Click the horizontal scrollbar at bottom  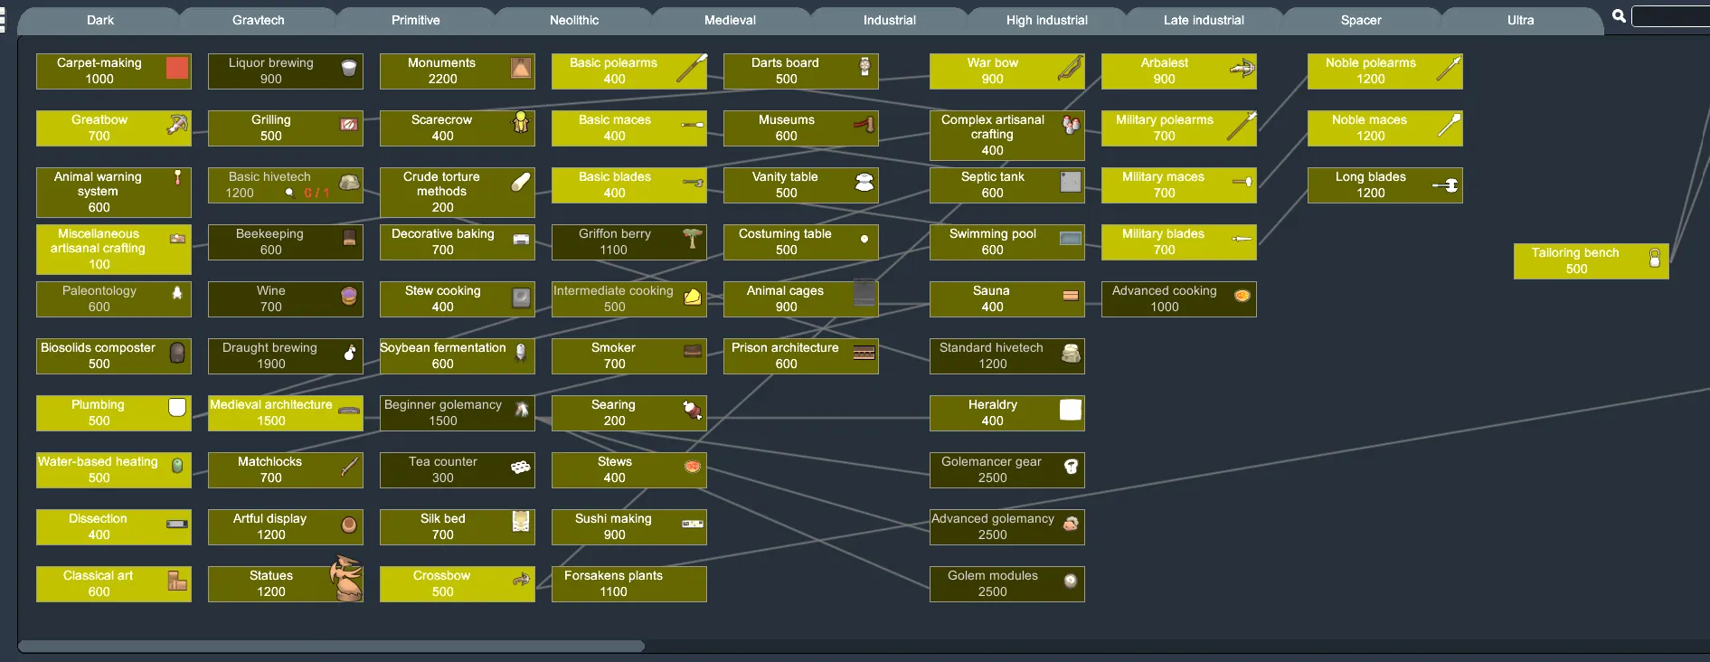click(x=331, y=646)
